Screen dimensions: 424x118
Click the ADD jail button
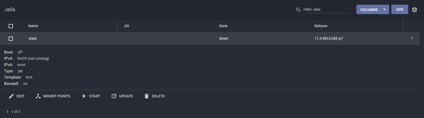(x=400, y=9)
